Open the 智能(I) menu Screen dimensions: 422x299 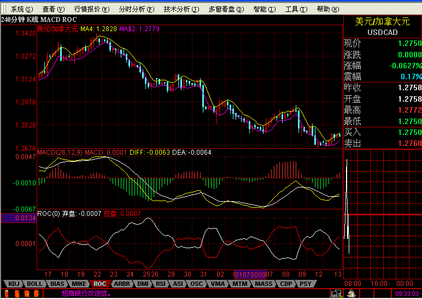click(264, 9)
